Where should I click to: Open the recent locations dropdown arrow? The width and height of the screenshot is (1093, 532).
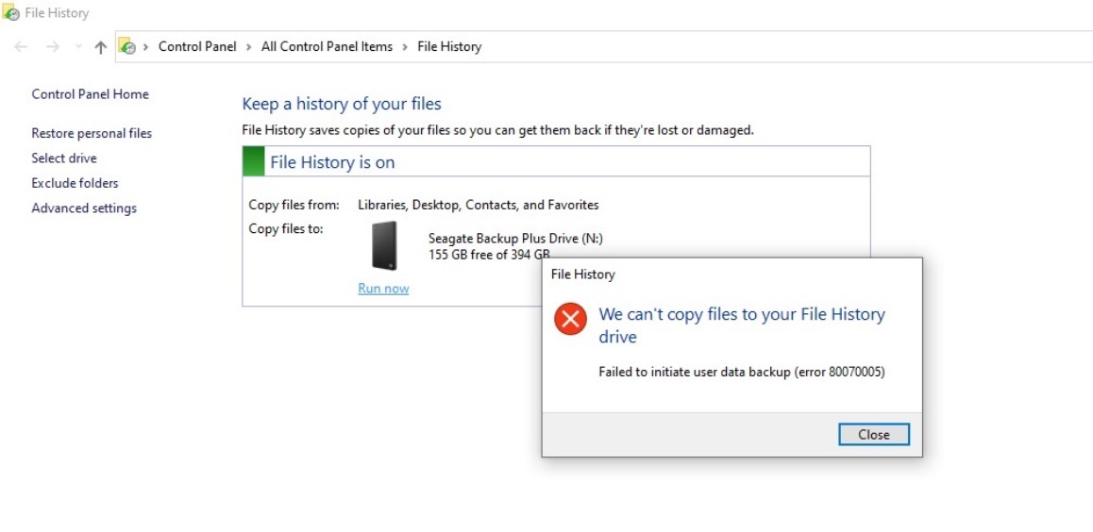tap(78, 47)
